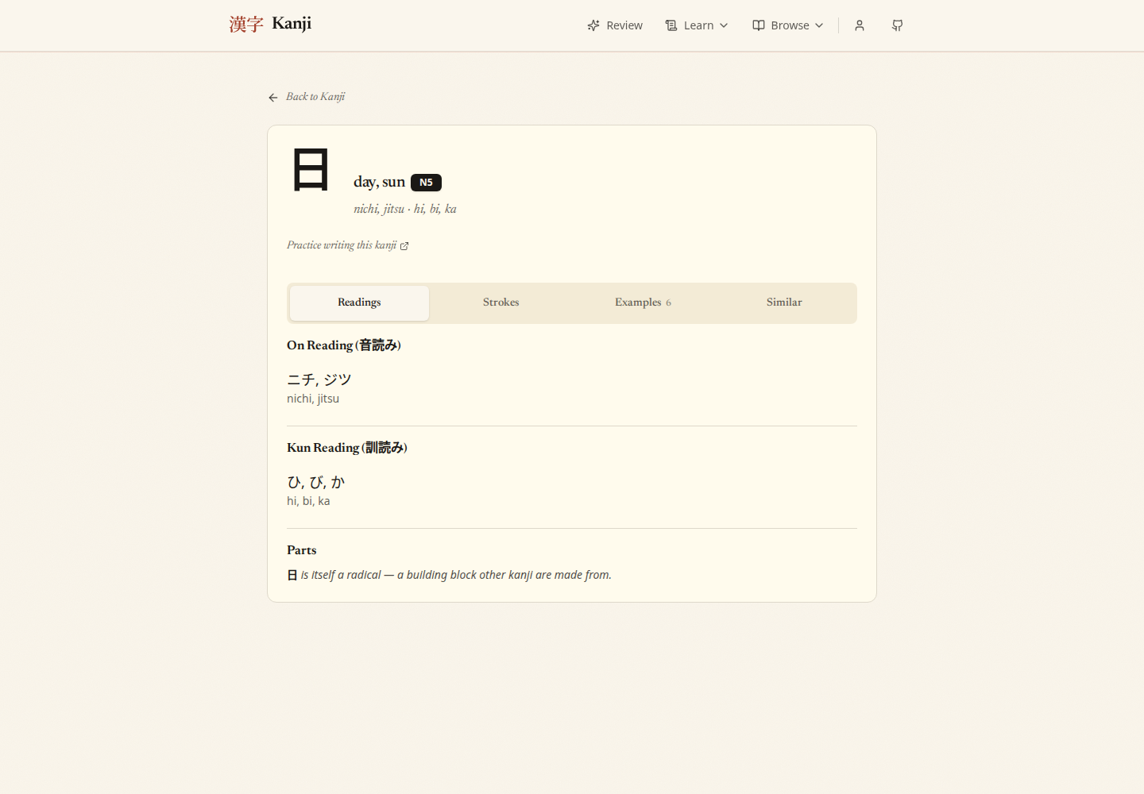This screenshot has width=1144, height=794.
Task: Click the 'day, sun' meaning text
Action: pos(379,182)
